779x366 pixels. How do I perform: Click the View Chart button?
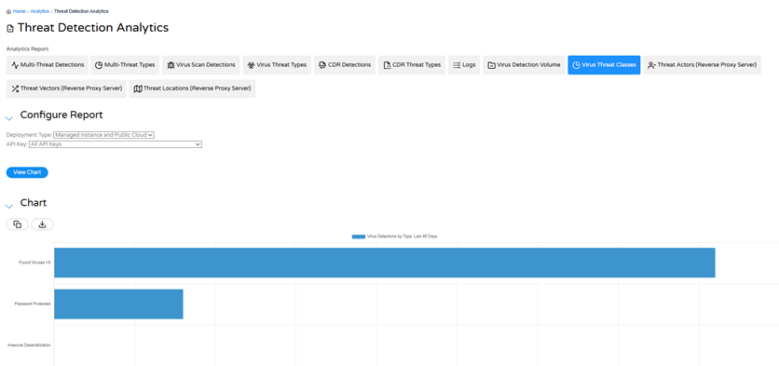(27, 172)
